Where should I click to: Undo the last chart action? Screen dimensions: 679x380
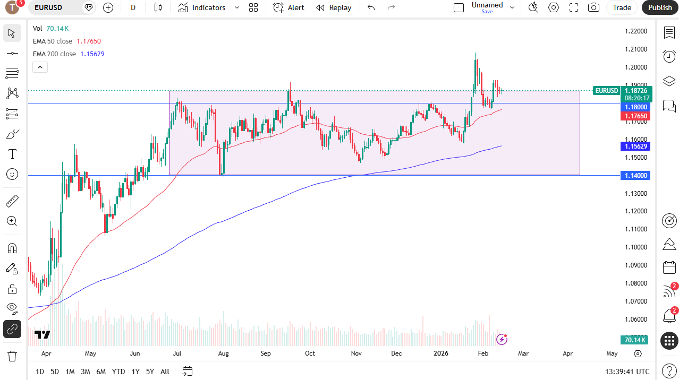(x=371, y=7)
